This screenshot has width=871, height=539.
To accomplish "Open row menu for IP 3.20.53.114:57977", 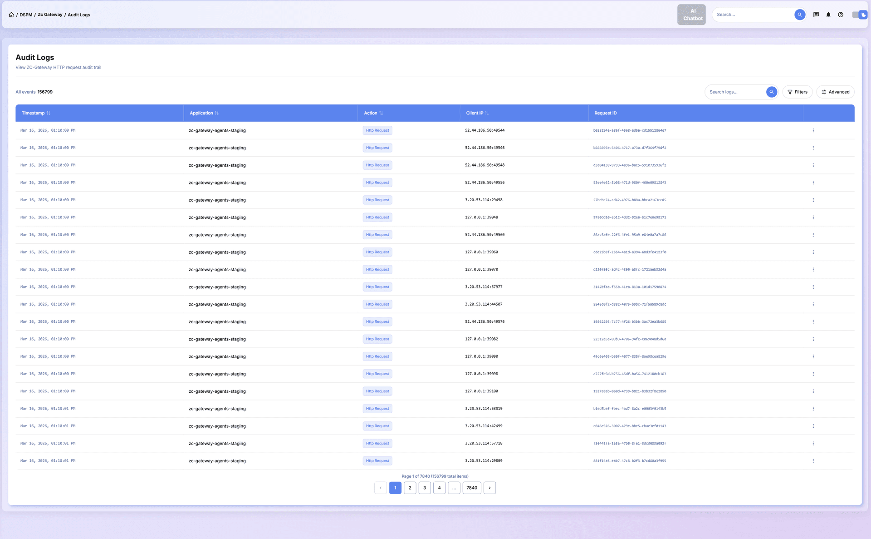I will point(813,287).
